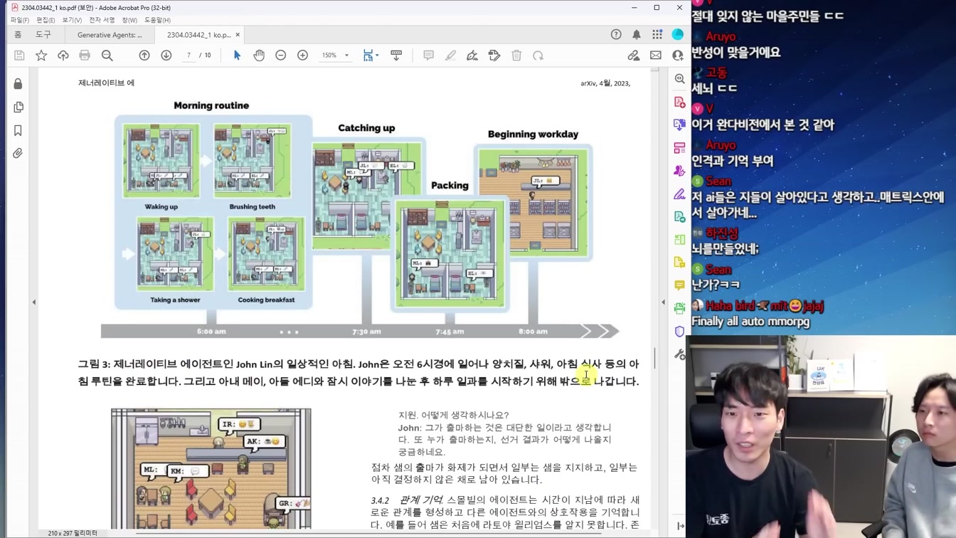
Task: Open the security lock panel in left sidebar
Action: click(18, 84)
